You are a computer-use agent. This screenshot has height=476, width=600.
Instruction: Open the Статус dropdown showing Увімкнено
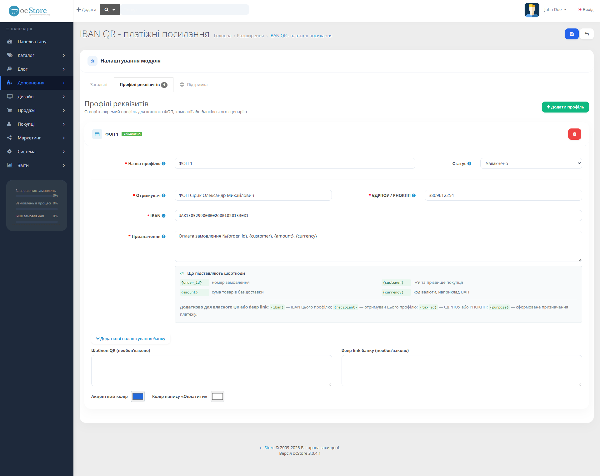pos(531,163)
